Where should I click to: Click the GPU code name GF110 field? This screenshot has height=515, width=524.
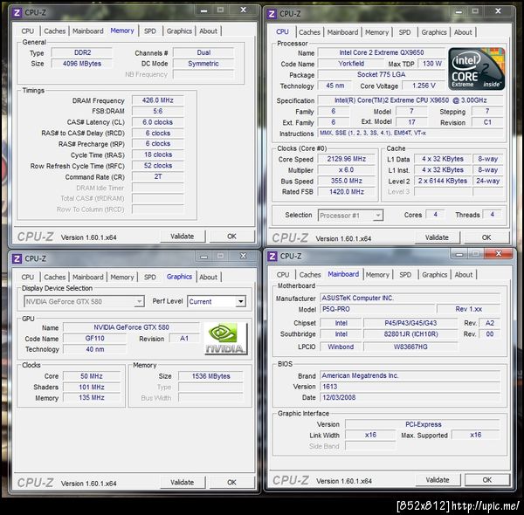tap(95, 339)
